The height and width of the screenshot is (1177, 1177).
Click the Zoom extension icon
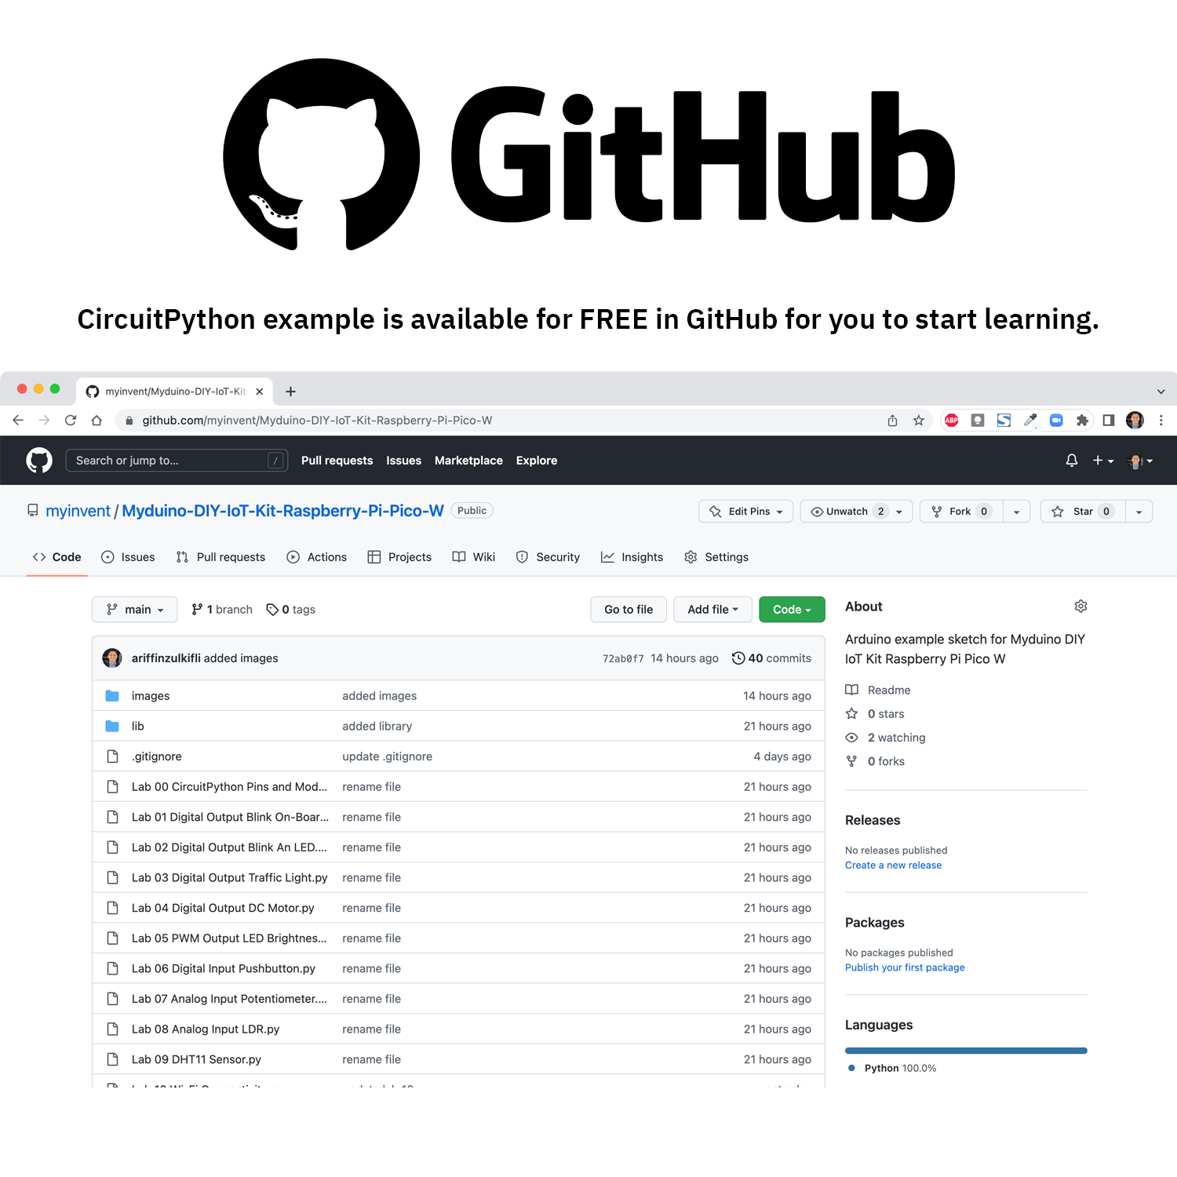coord(1056,421)
